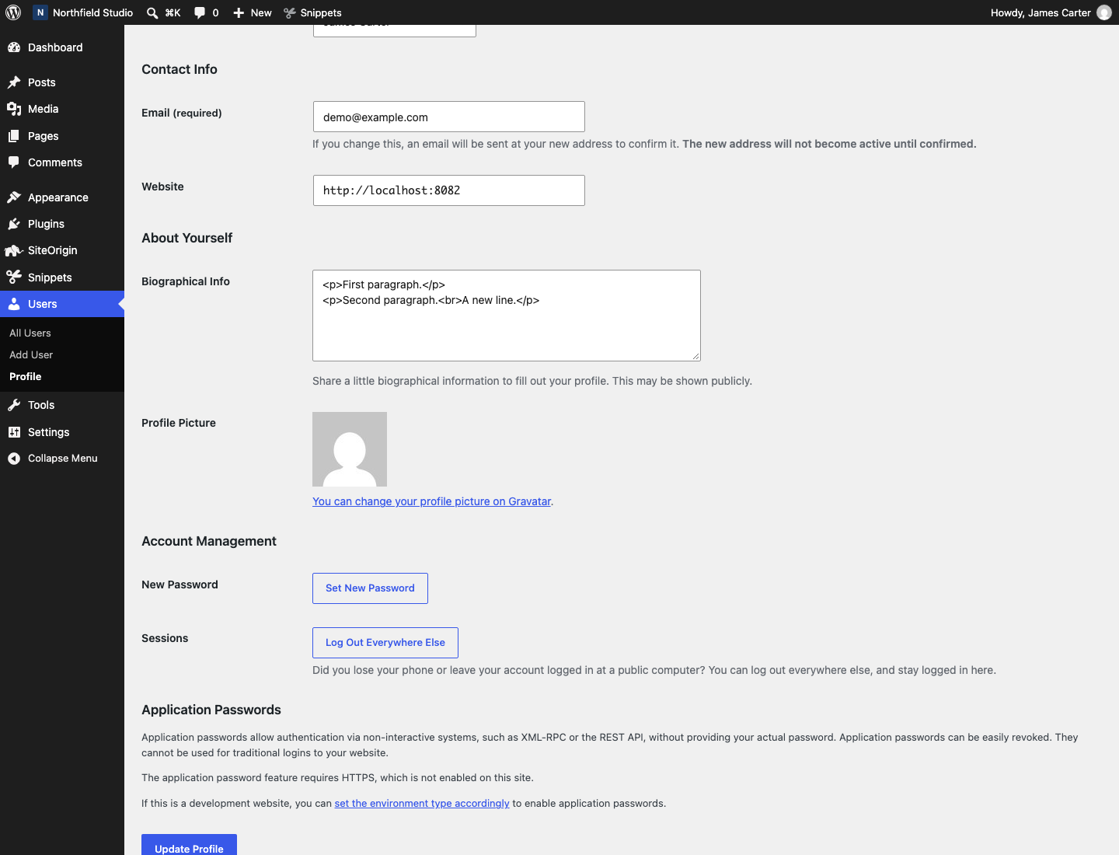This screenshot has height=855, width=1119.
Task: Click the Collapse Menu arrow icon
Action: point(14,459)
